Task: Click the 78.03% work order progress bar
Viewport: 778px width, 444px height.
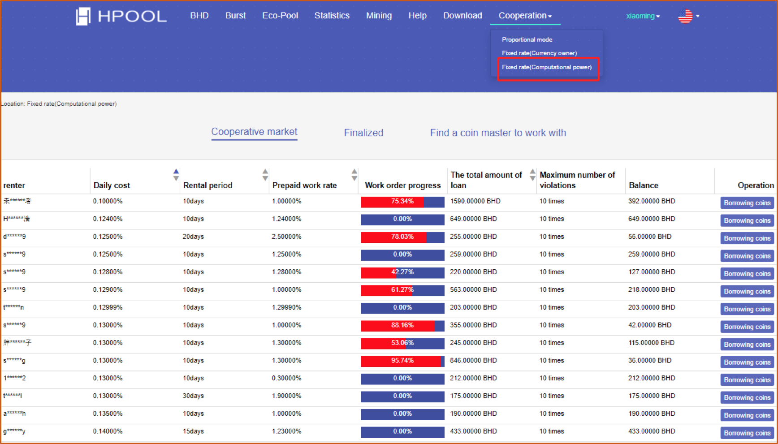Action: [x=402, y=237]
